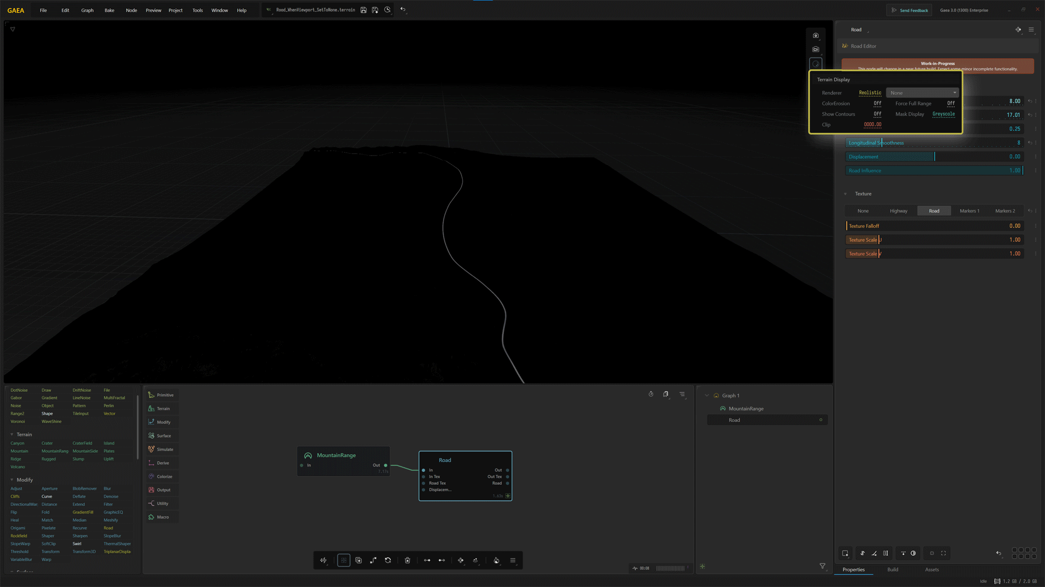This screenshot has width=1045, height=587.
Task: Click the duplicate node plus icon in graph toolbar
Action: [x=359, y=560]
